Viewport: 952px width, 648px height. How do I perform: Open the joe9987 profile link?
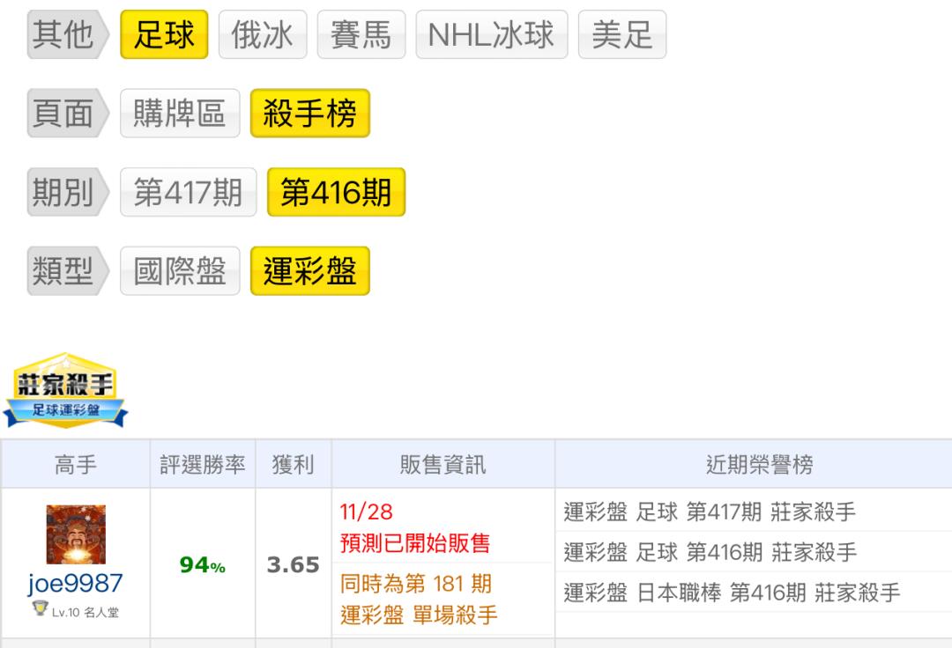75,583
